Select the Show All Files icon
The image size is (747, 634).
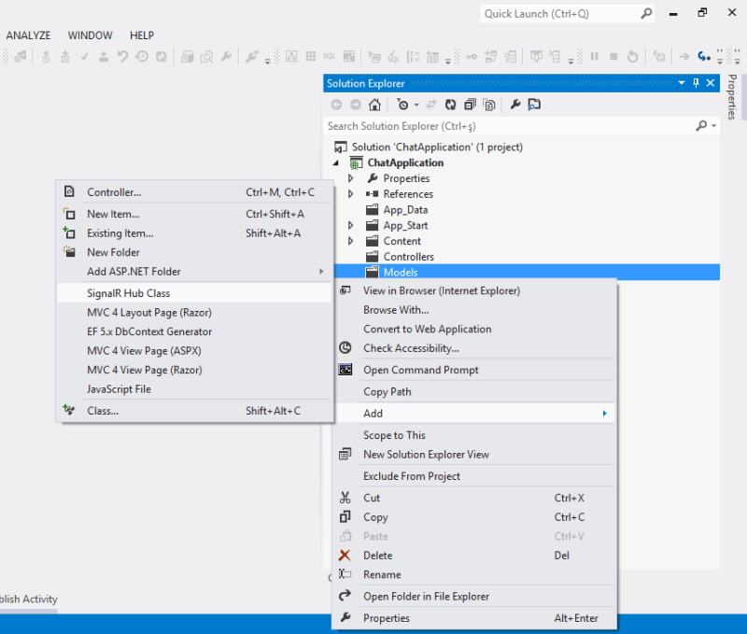click(x=489, y=104)
